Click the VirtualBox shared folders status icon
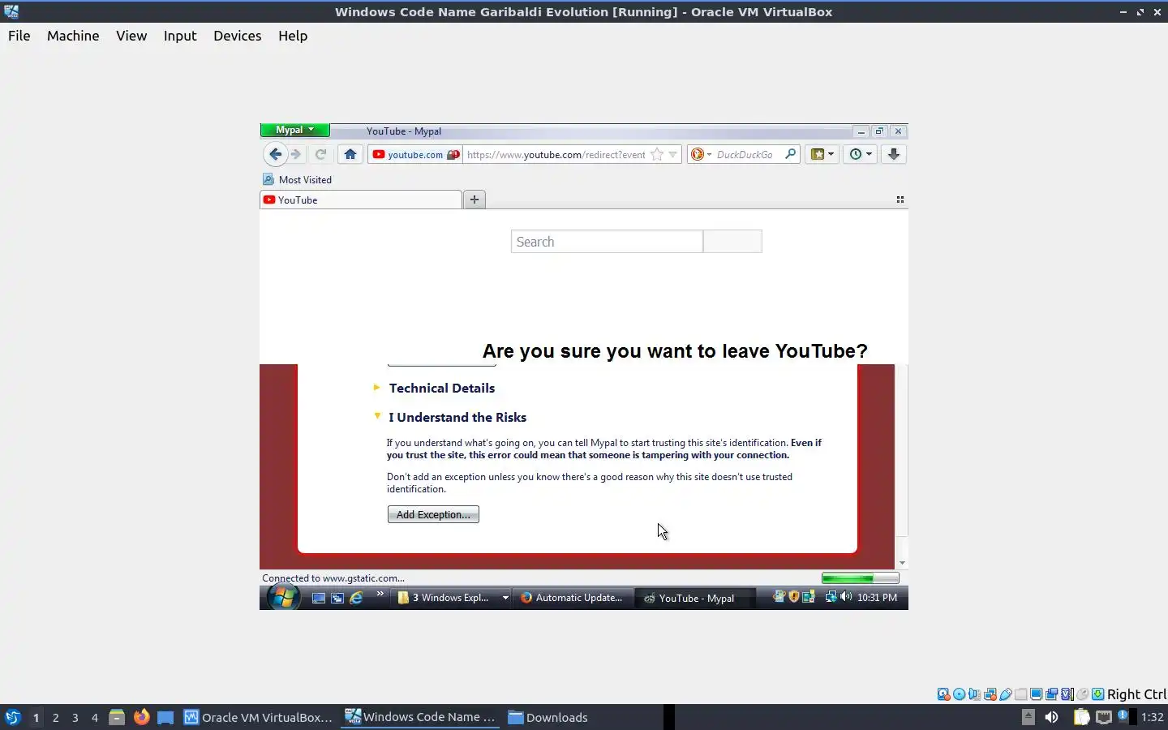 pos(1020,694)
